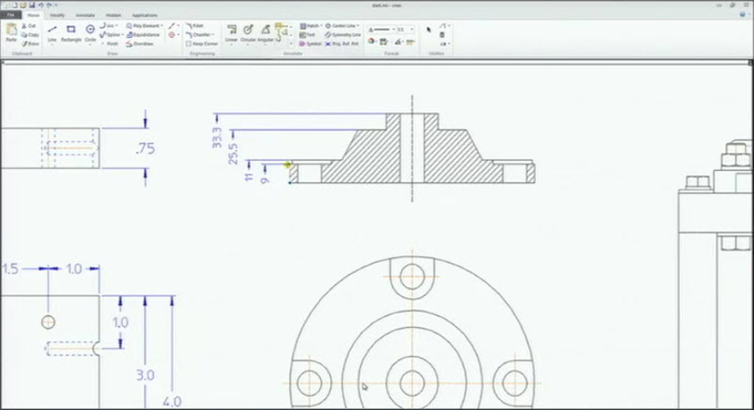Select the Overdraw tool
The height and width of the screenshot is (410, 754).
[140, 44]
